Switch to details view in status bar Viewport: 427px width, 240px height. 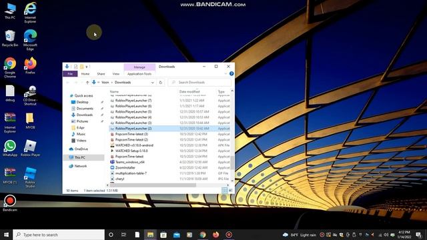(224, 191)
